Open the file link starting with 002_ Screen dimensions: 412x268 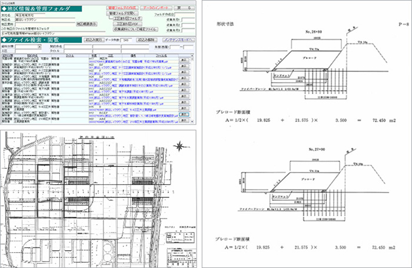(x=130, y=74)
